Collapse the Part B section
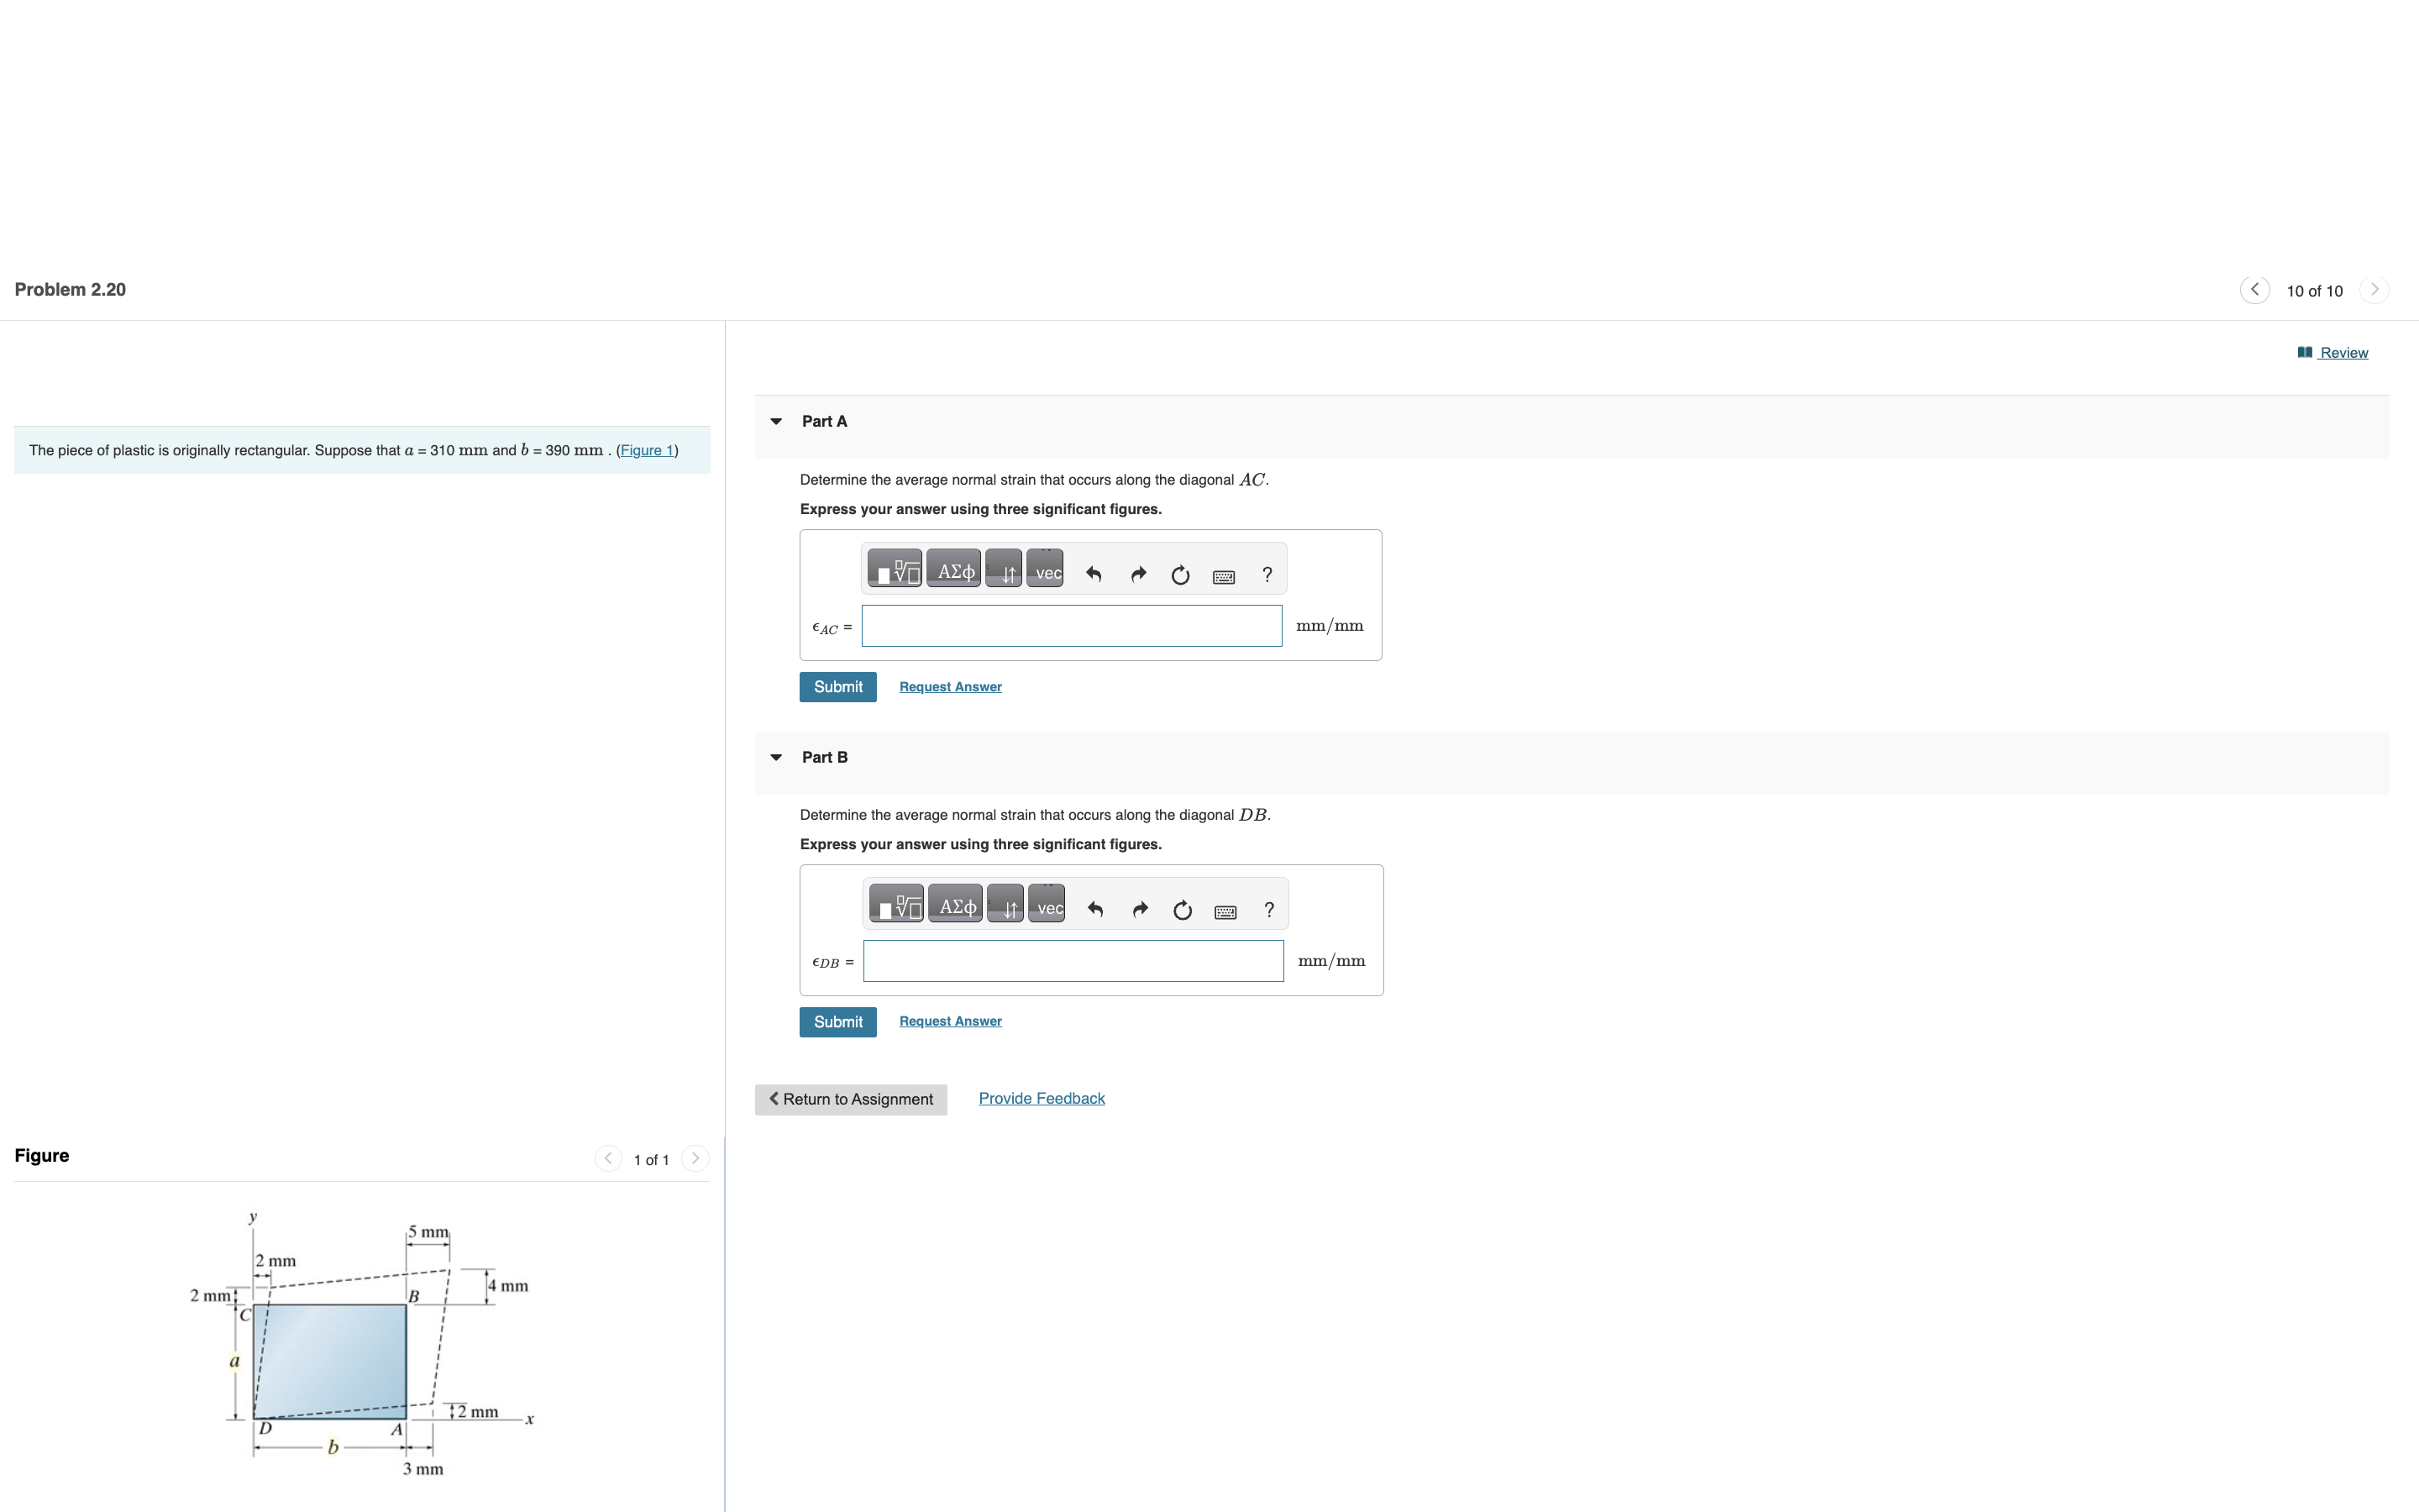 tap(777, 758)
